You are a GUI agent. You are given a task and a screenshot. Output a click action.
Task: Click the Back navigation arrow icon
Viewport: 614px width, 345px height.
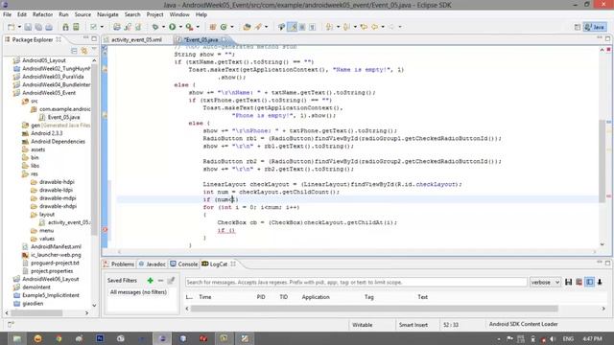click(x=375, y=27)
